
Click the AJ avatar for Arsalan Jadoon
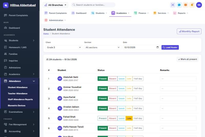(60, 108)
